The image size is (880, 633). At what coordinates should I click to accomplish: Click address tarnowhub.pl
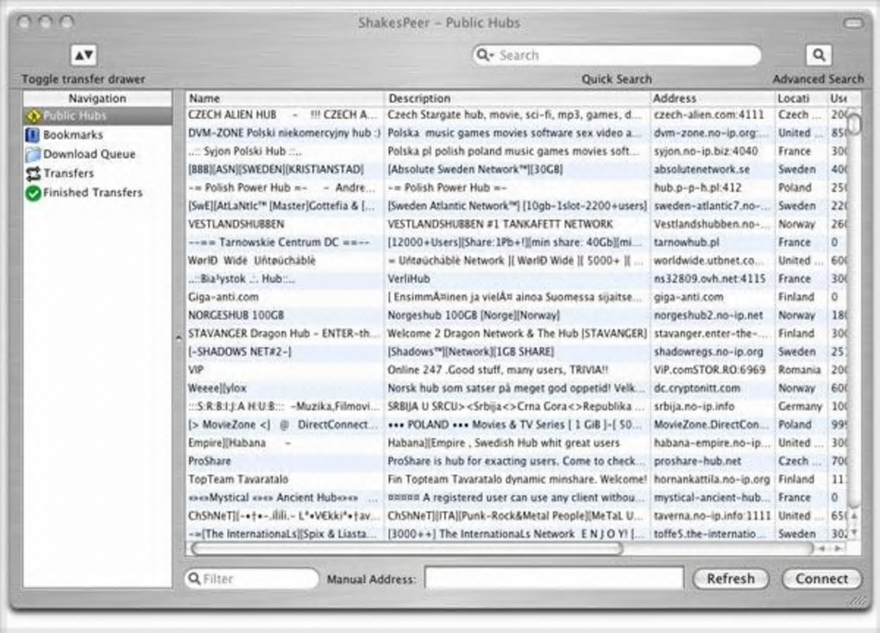687,242
